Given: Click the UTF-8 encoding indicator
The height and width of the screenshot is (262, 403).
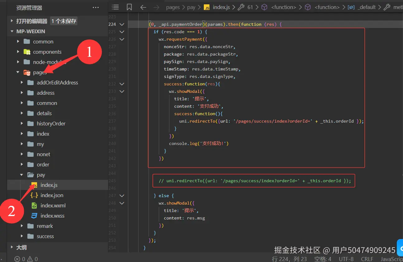Looking at the screenshot, I should tap(346, 259).
